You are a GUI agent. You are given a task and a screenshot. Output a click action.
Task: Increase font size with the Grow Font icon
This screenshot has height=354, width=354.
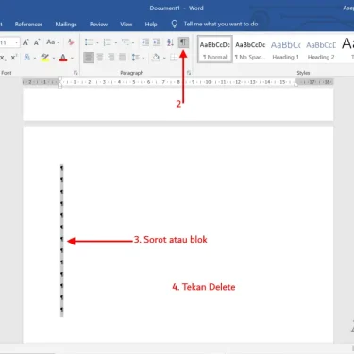coord(25,42)
